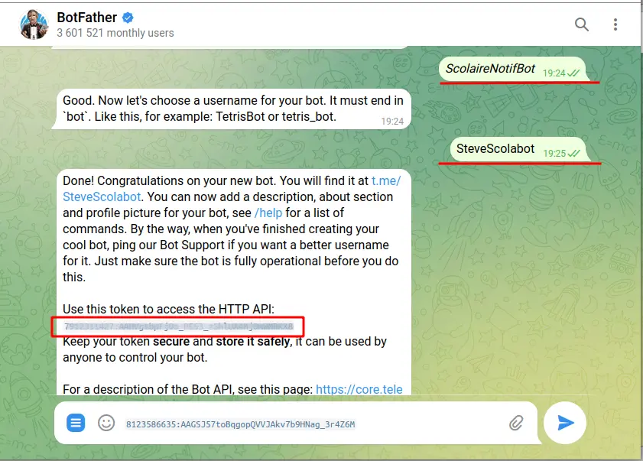Click the paperclip attach file icon
This screenshot has height=461, width=643.
[516, 423]
